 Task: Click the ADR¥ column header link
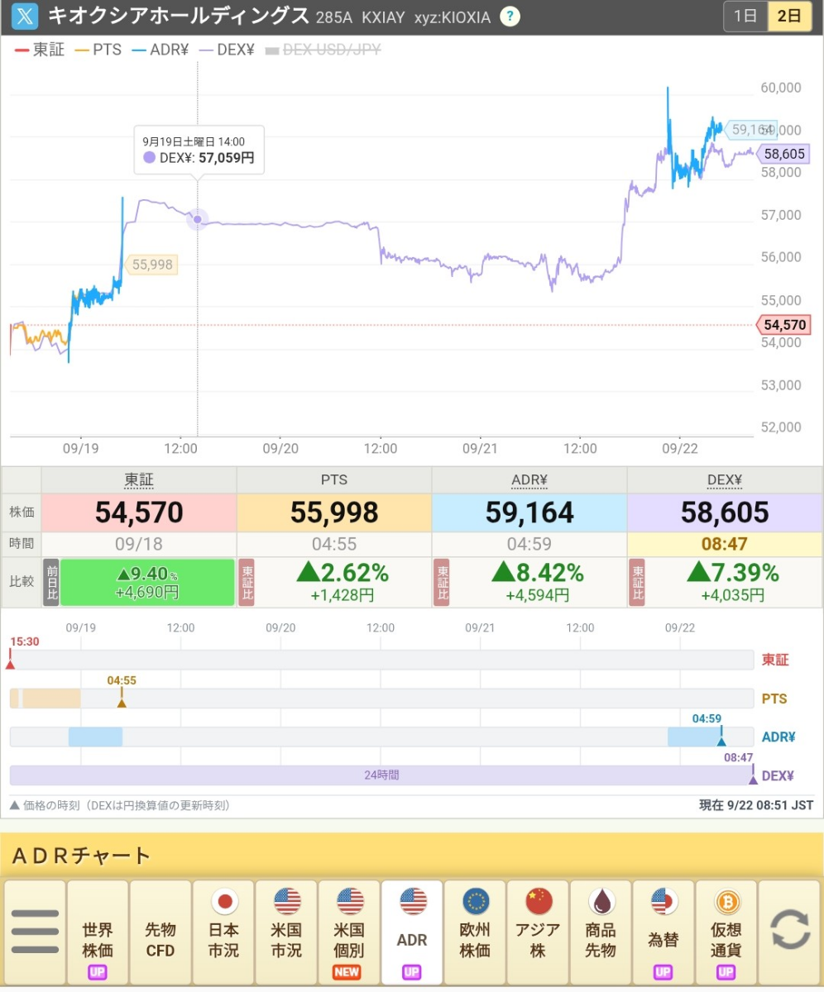click(x=529, y=479)
